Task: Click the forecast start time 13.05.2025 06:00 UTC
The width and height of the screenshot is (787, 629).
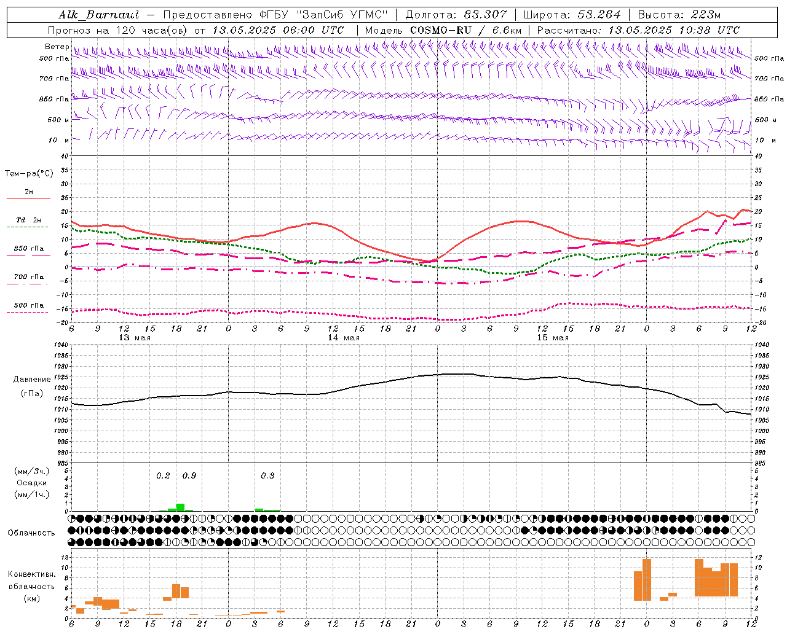Action: [x=278, y=30]
